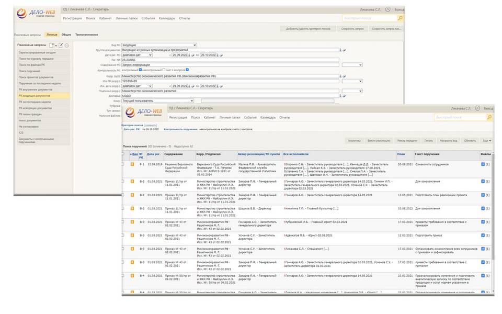Click Настроить вид button

click(x=448, y=141)
